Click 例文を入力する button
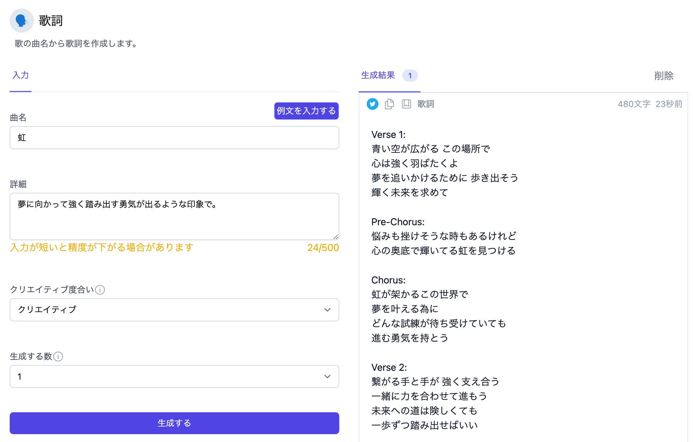Viewport: 693px width, 442px height. coord(306,111)
